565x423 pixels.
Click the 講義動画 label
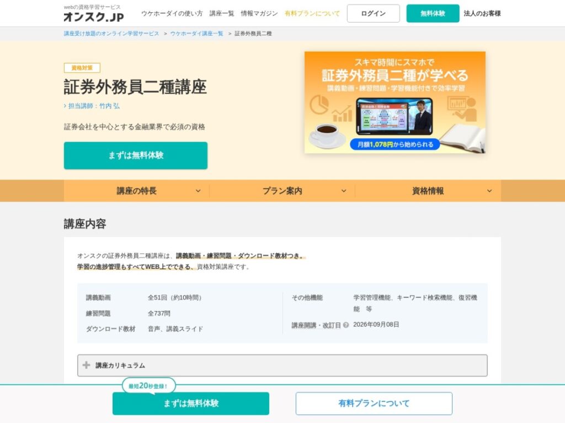(x=98, y=297)
